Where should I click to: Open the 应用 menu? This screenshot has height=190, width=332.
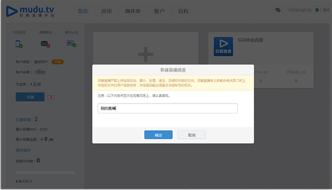[106, 11]
